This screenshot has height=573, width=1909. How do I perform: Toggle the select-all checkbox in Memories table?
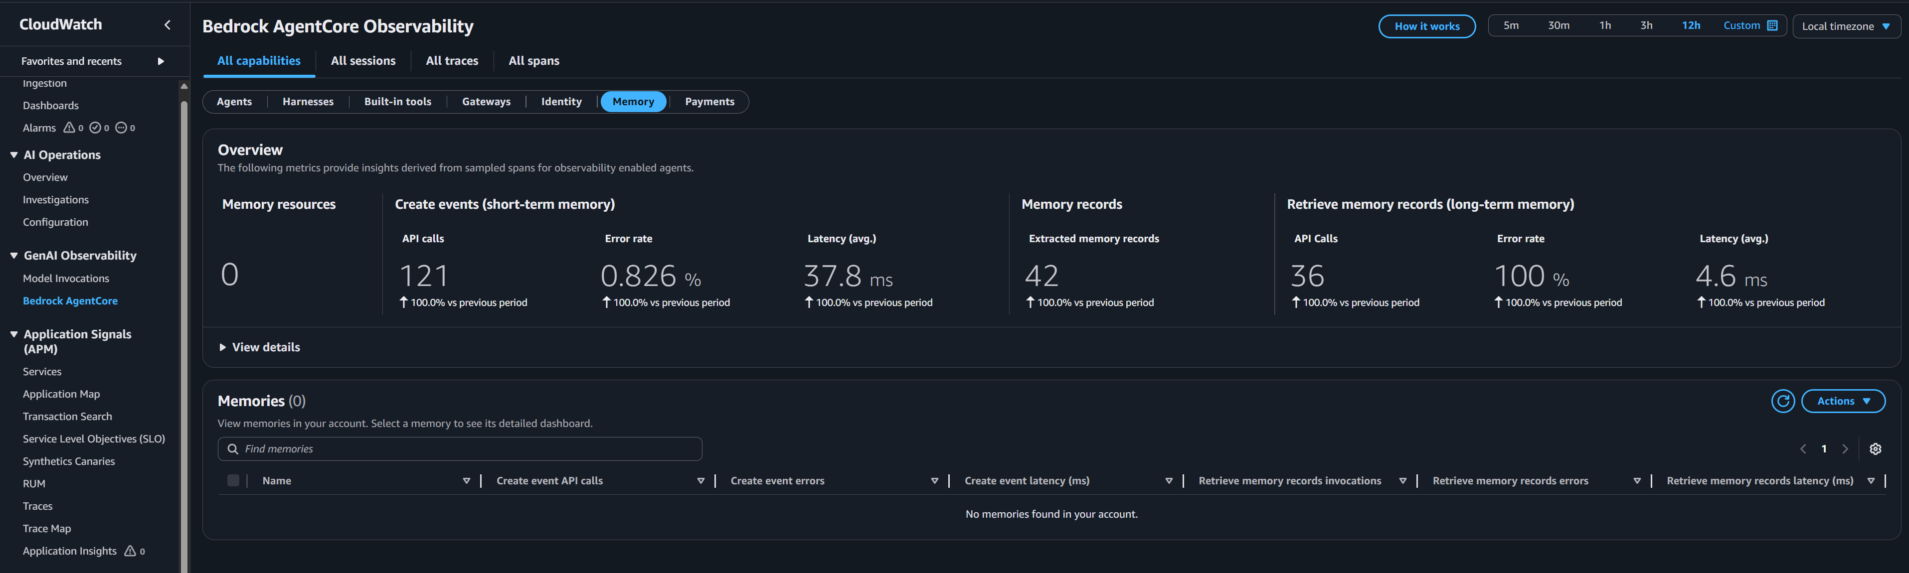coord(233,480)
